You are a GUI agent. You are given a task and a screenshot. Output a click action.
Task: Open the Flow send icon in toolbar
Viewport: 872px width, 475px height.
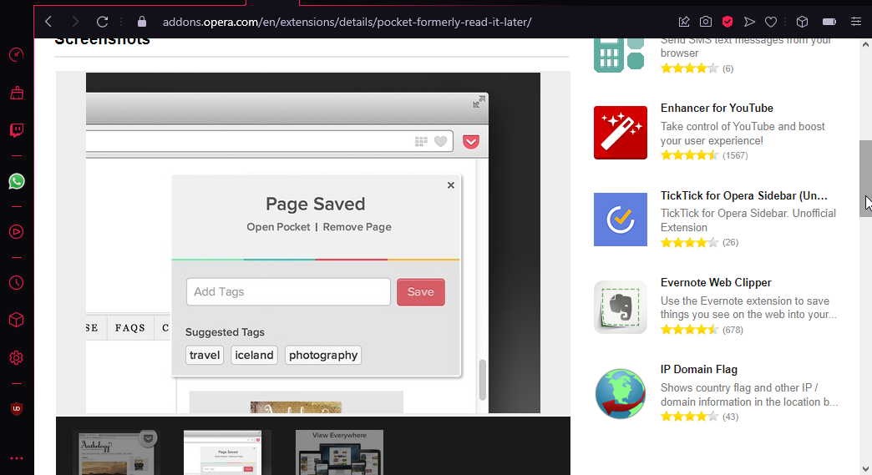[x=749, y=22]
